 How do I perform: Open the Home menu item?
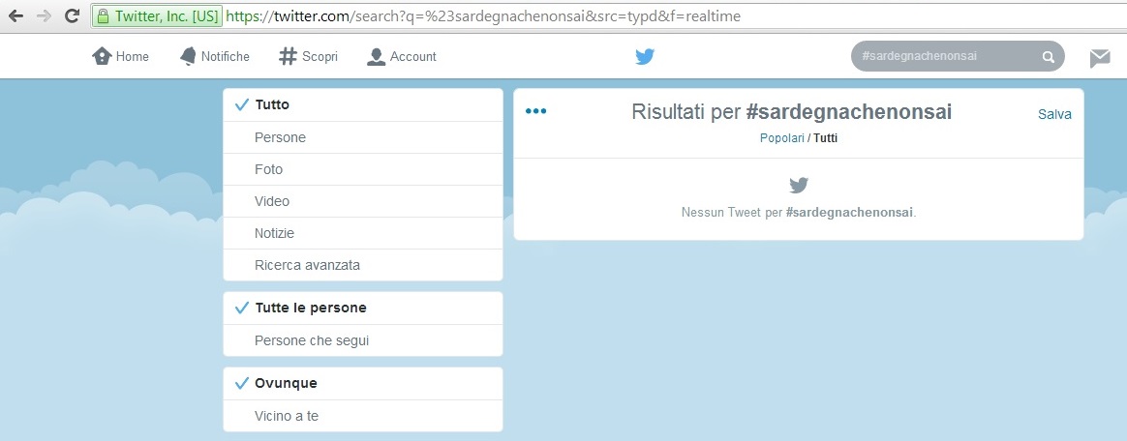121,56
